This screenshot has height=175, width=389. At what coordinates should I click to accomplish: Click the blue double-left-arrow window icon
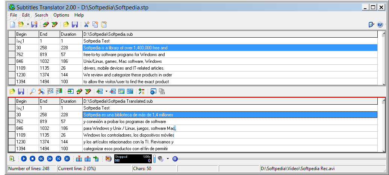point(153,91)
